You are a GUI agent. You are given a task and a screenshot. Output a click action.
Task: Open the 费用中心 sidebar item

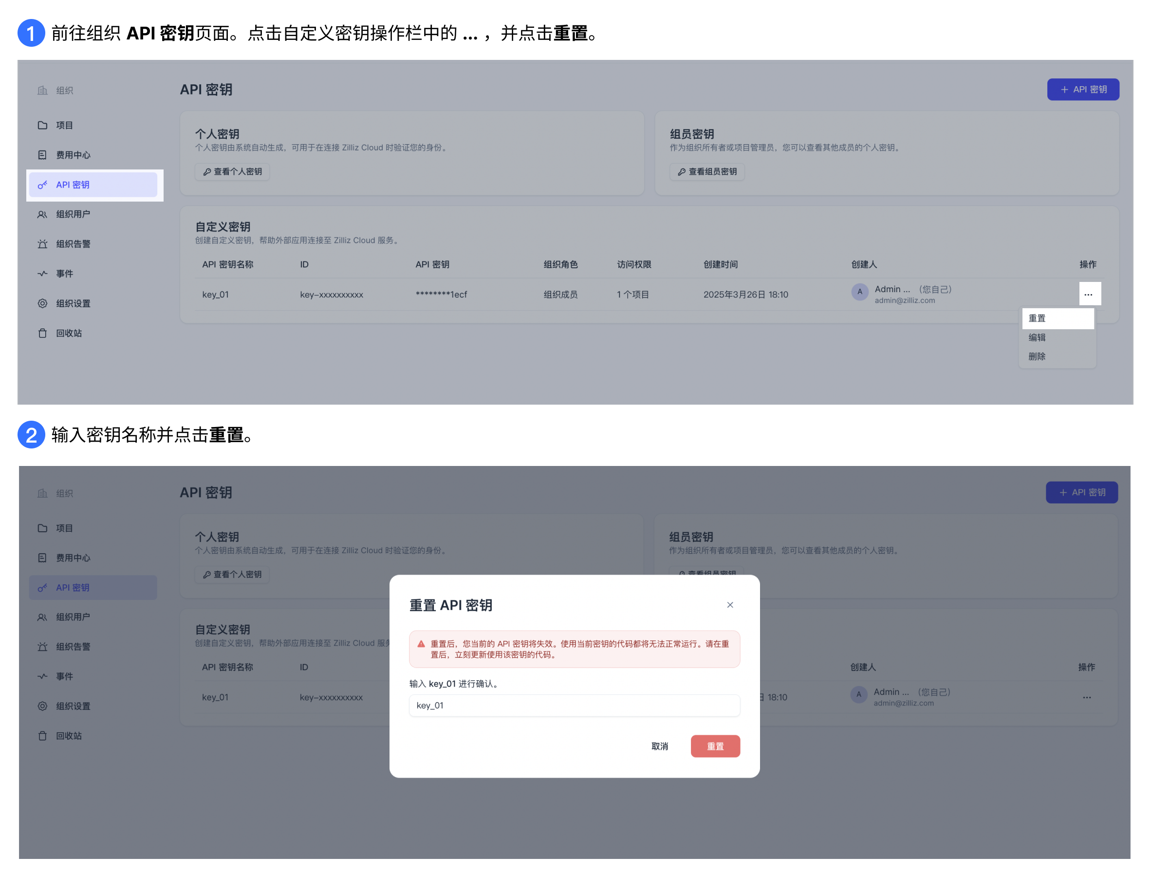tap(73, 155)
